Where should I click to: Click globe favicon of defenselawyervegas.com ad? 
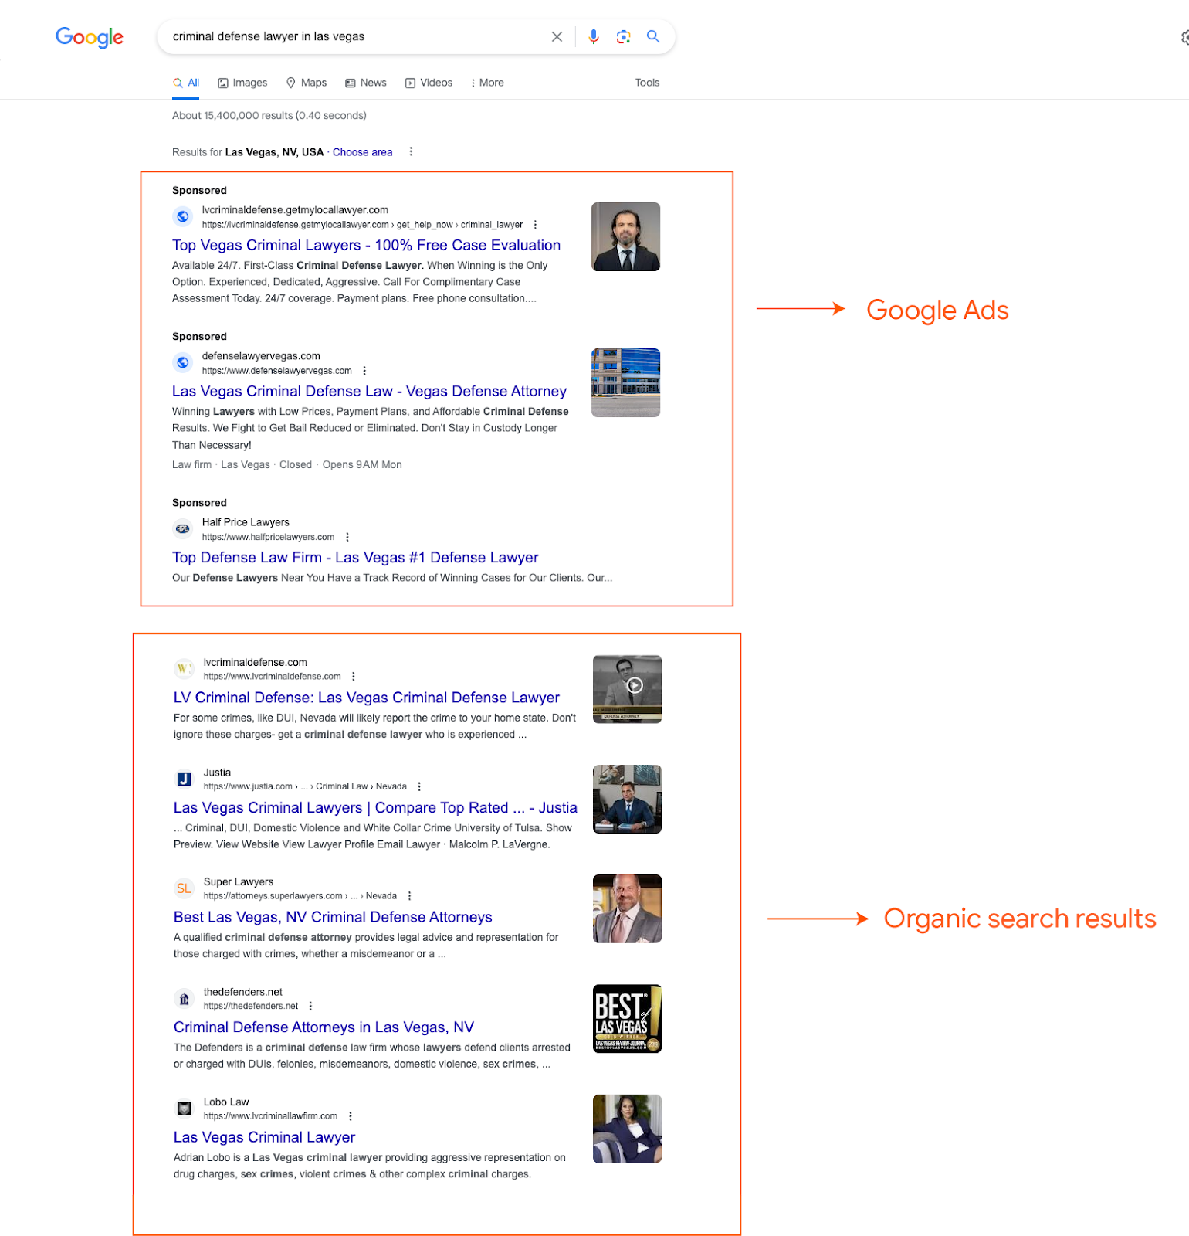coord(183,362)
